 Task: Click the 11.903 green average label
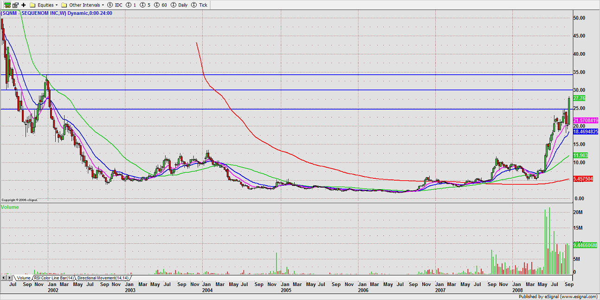(581, 156)
